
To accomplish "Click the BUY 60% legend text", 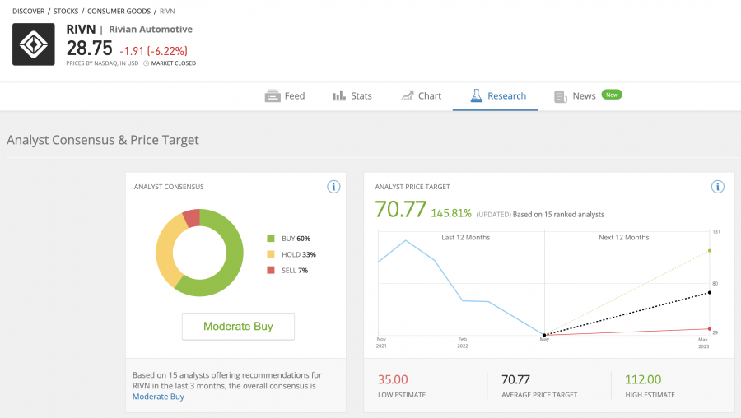I will pyautogui.click(x=296, y=239).
